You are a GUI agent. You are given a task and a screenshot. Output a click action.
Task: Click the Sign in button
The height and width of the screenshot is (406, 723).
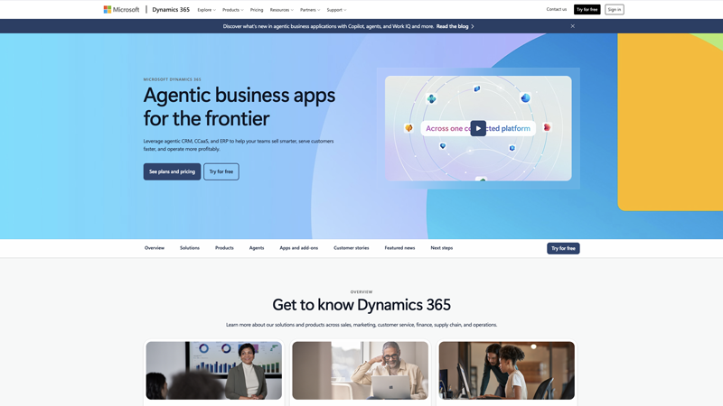tap(615, 9)
